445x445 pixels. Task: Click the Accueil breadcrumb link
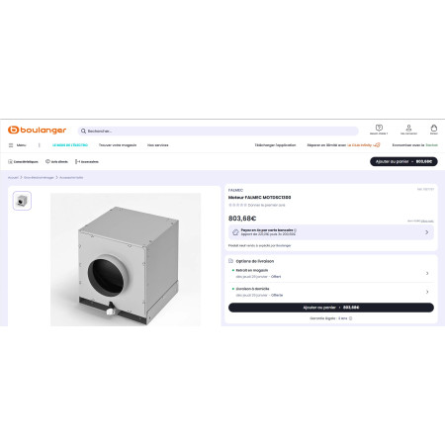point(13,177)
